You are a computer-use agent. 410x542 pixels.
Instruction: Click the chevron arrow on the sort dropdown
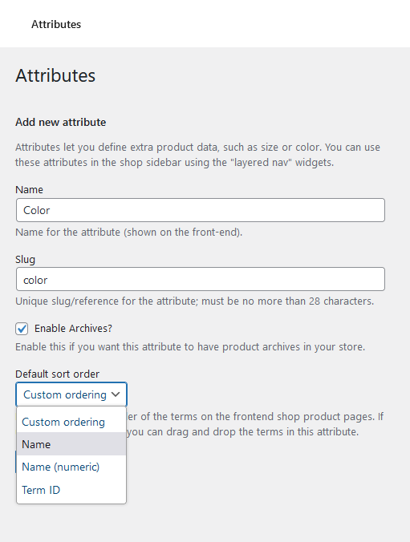[116, 394]
